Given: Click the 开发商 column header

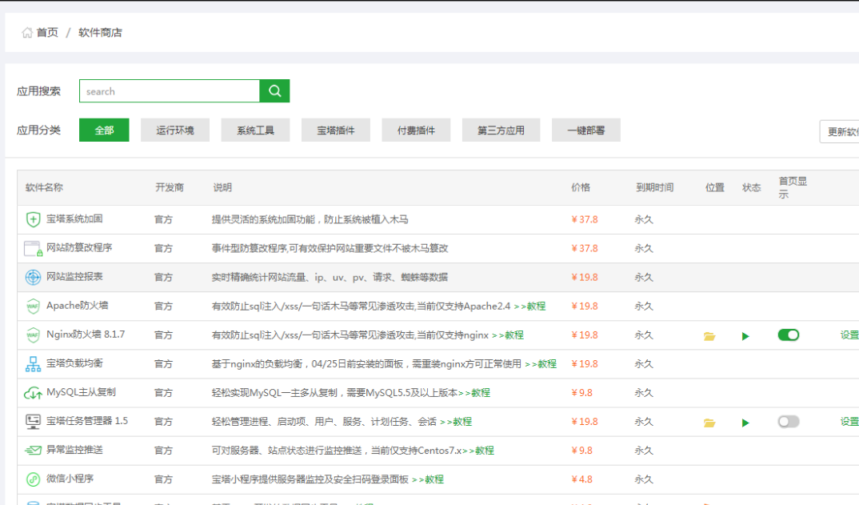Looking at the screenshot, I should point(170,187).
